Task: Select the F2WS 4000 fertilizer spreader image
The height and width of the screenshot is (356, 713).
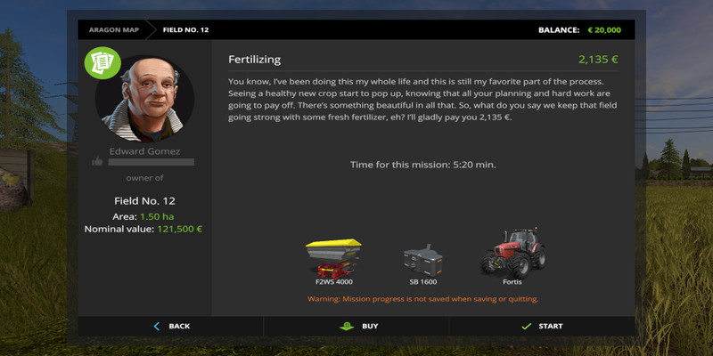Action: [333, 258]
